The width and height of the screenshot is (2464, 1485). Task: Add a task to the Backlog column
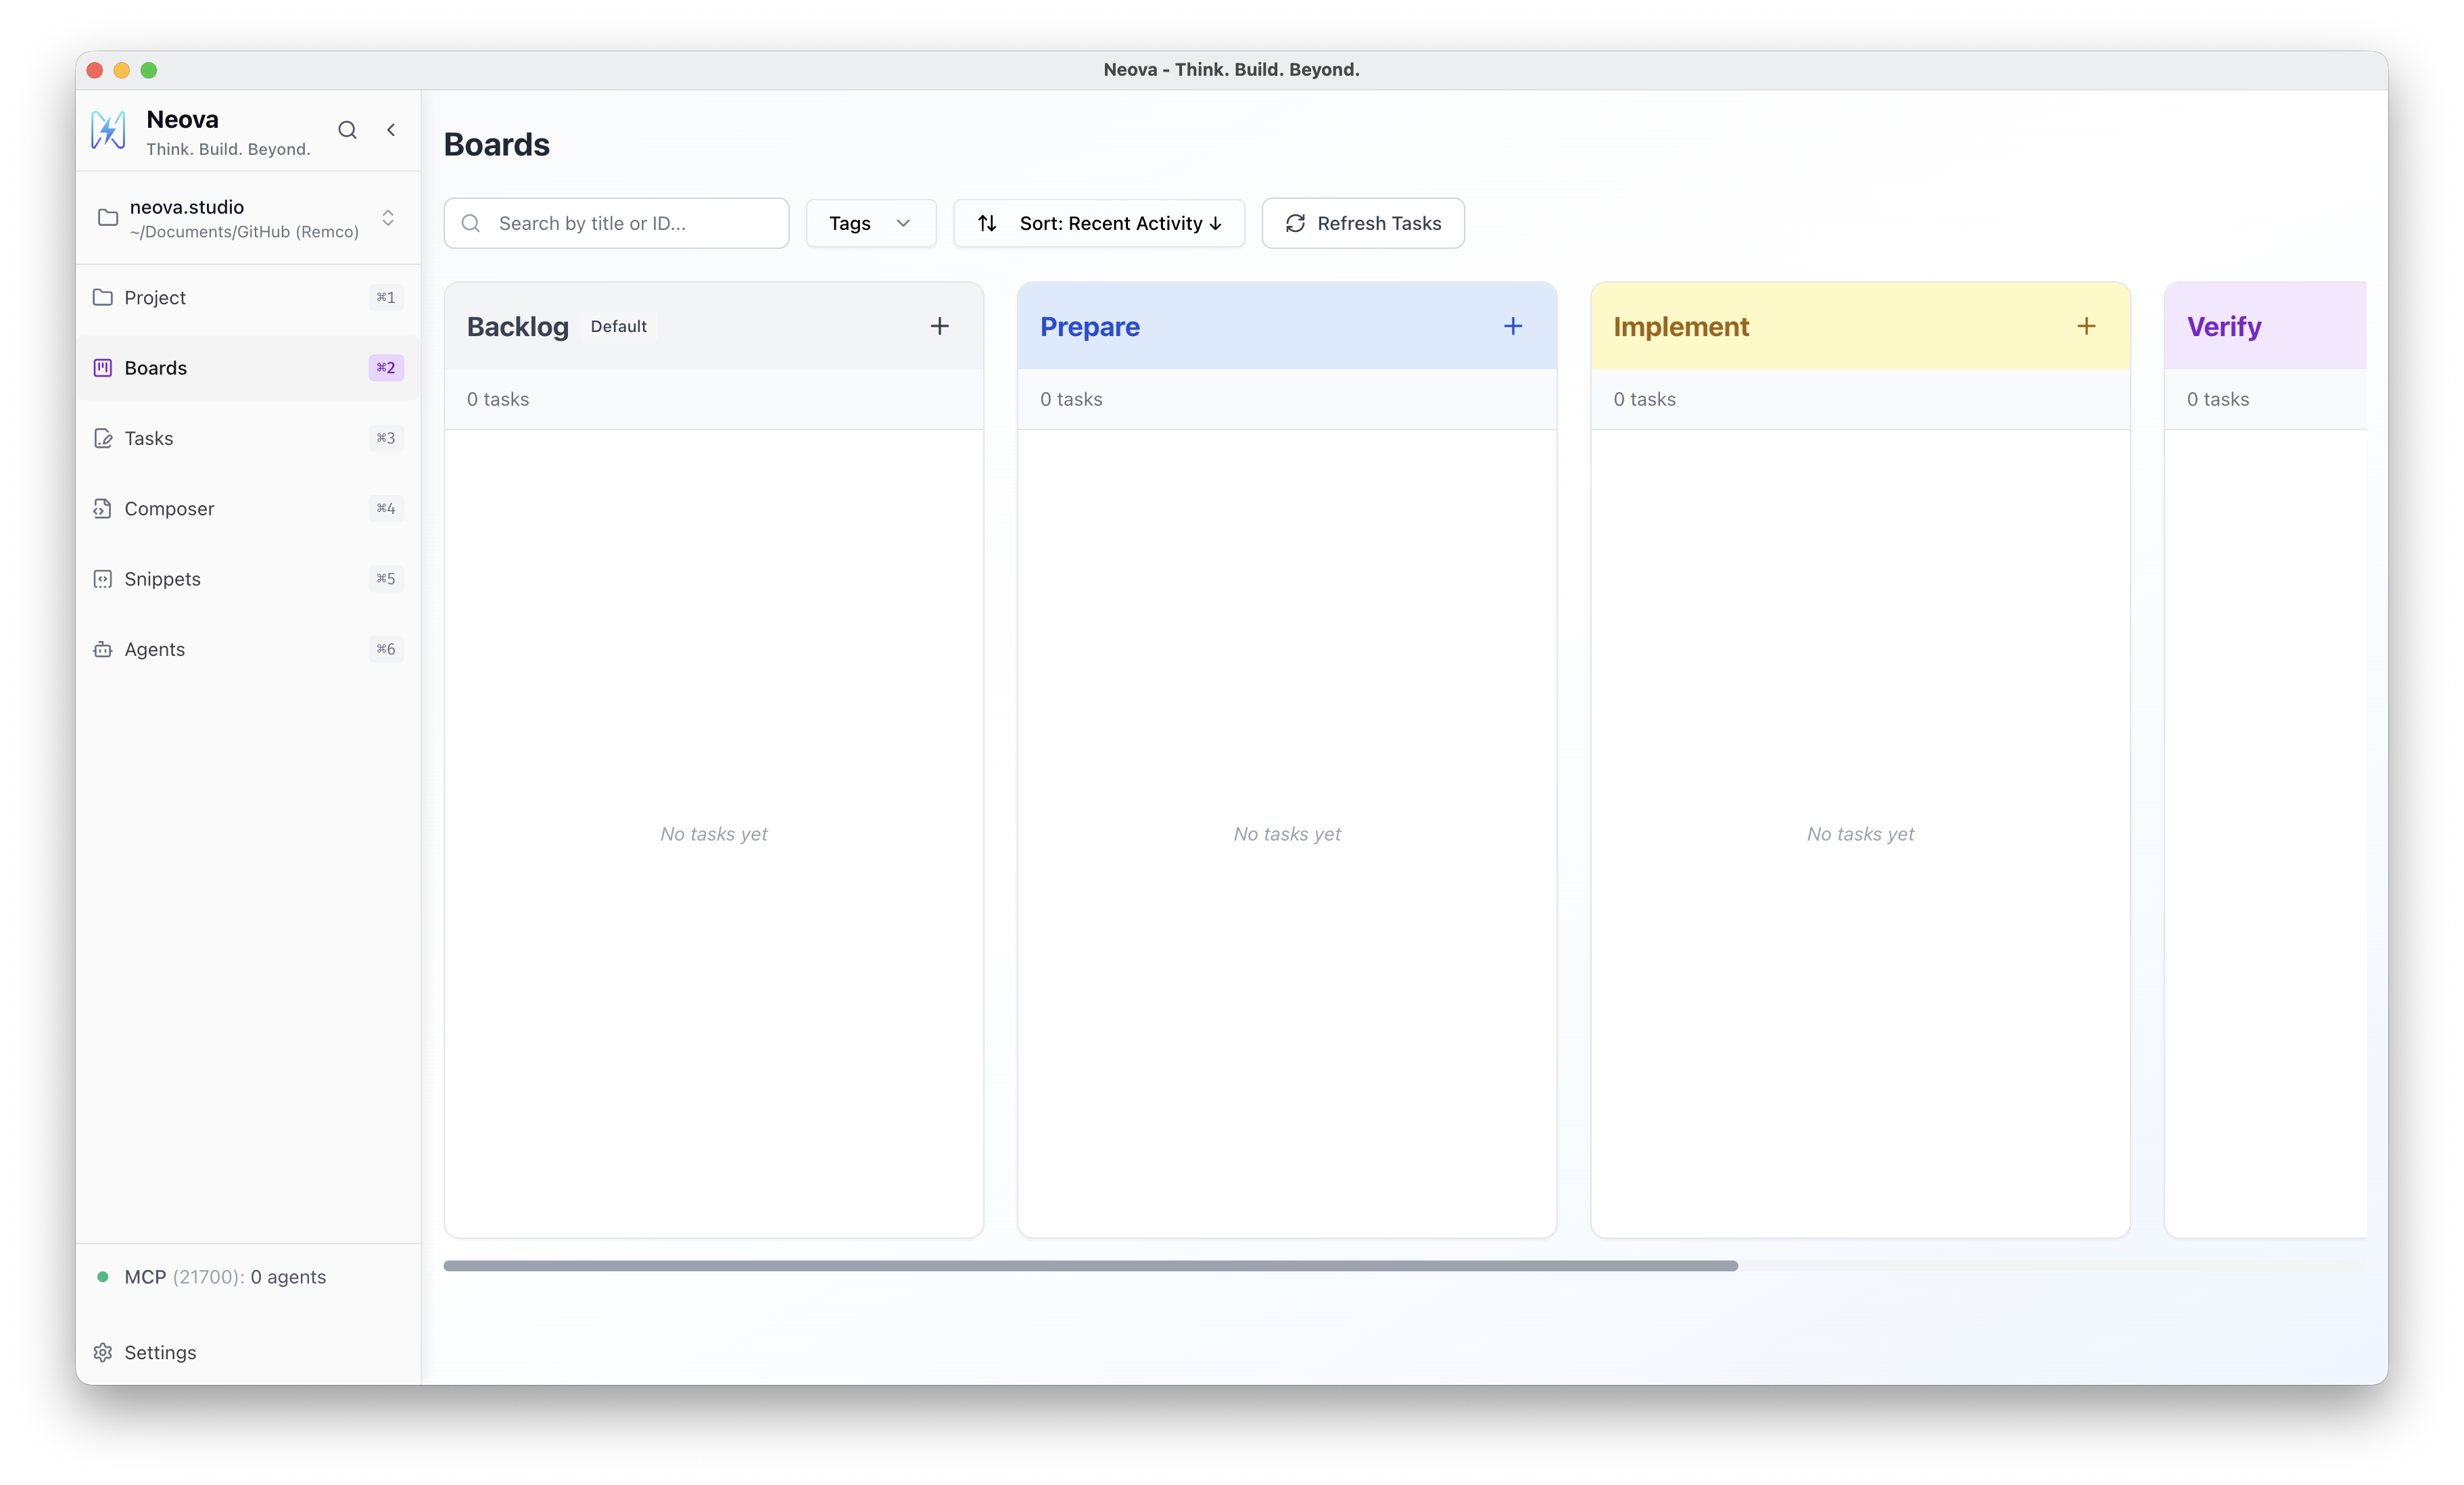[x=939, y=326]
